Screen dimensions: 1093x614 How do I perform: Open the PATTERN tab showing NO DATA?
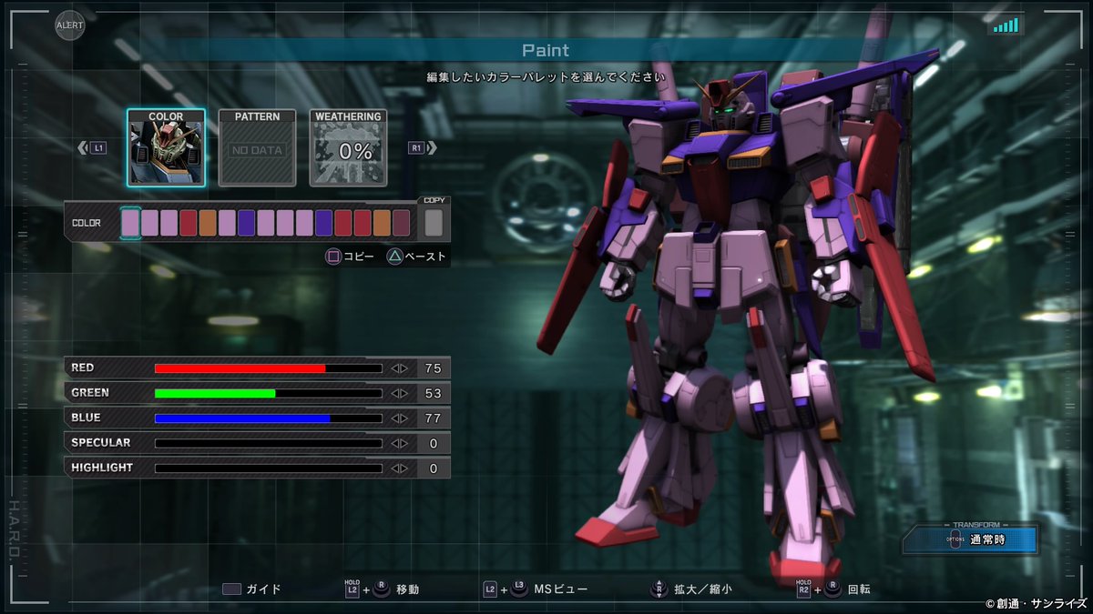[257, 147]
